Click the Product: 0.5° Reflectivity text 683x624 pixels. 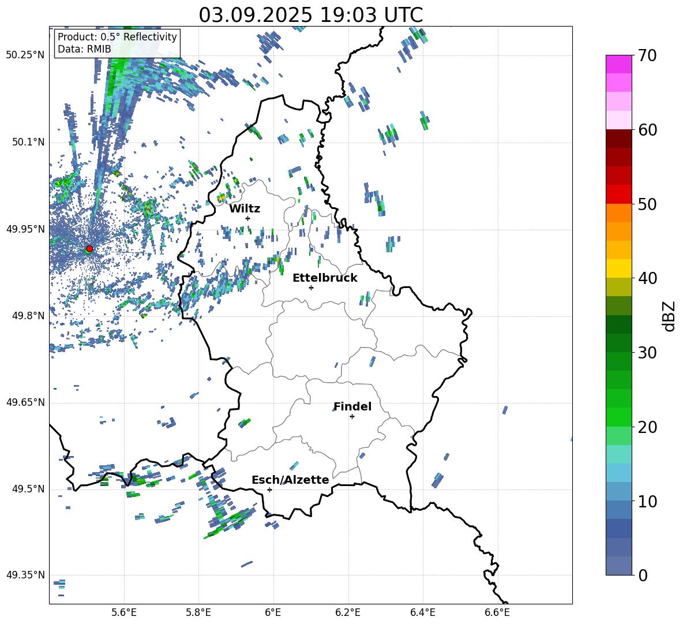coord(117,37)
